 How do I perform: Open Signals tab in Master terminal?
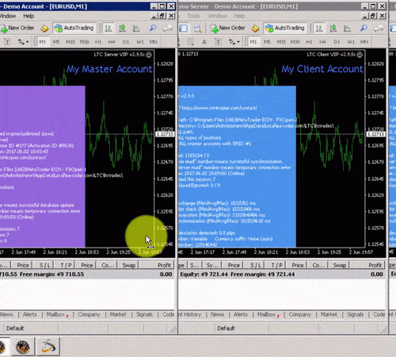pos(144,315)
